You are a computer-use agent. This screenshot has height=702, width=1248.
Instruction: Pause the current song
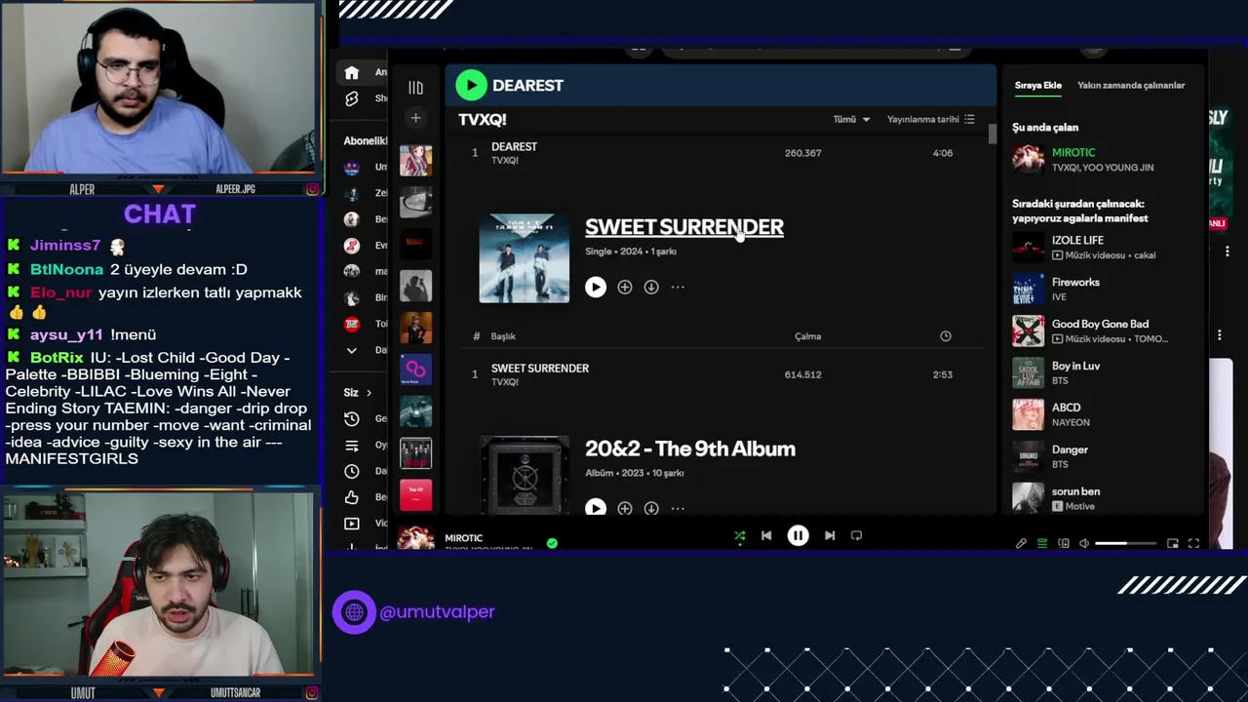798,535
